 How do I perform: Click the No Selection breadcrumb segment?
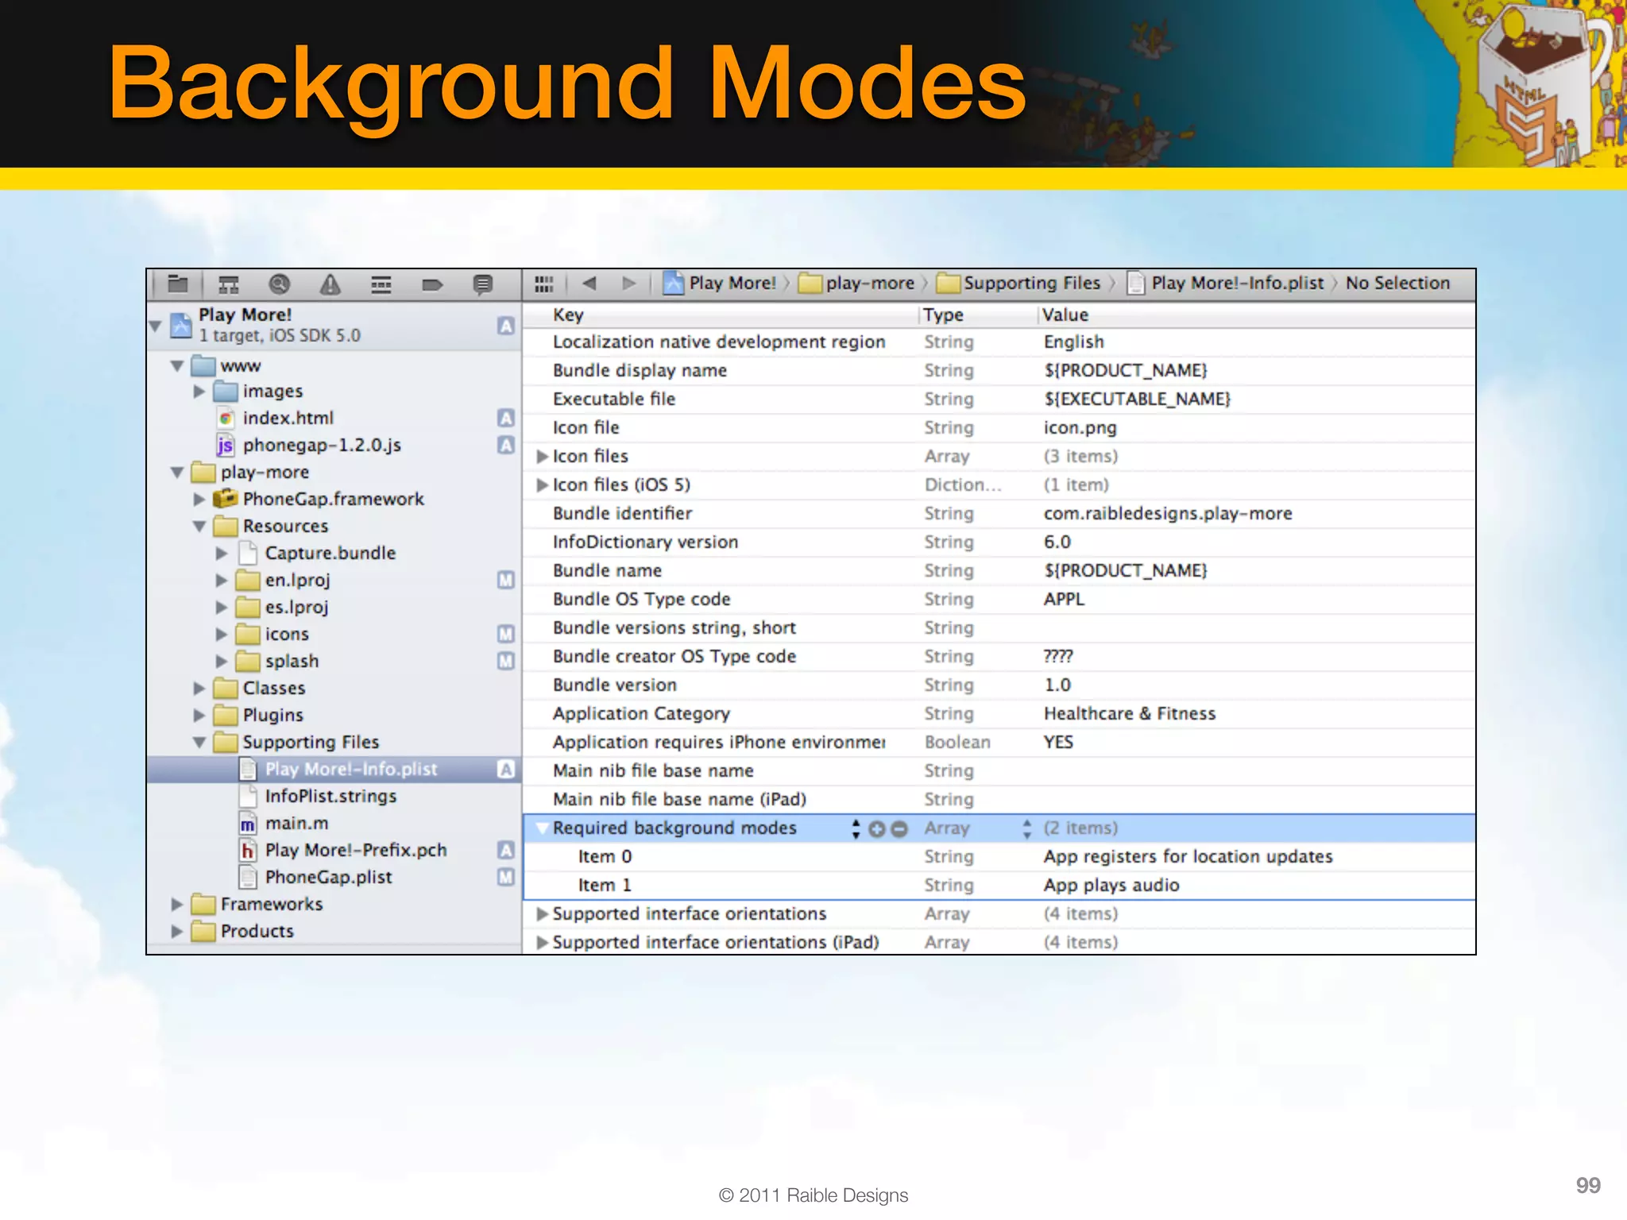(x=1397, y=284)
